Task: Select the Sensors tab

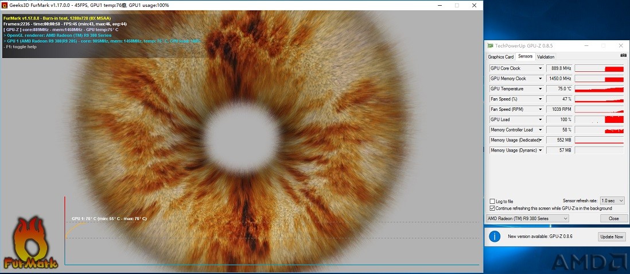Action: click(x=526, y=56)
